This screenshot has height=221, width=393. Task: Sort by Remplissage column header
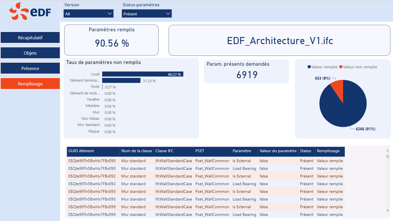(330, 151)
